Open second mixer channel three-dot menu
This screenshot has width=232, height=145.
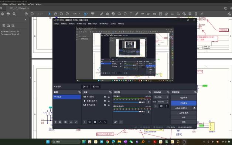[149, 112]
